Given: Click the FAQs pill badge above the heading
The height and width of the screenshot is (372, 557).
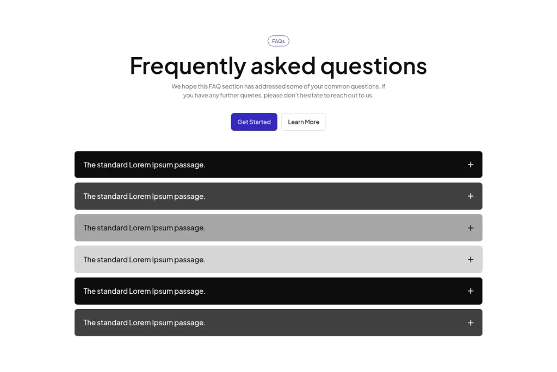Looking at the screenshot, I should pyautogui.click(x=278, y=41).
